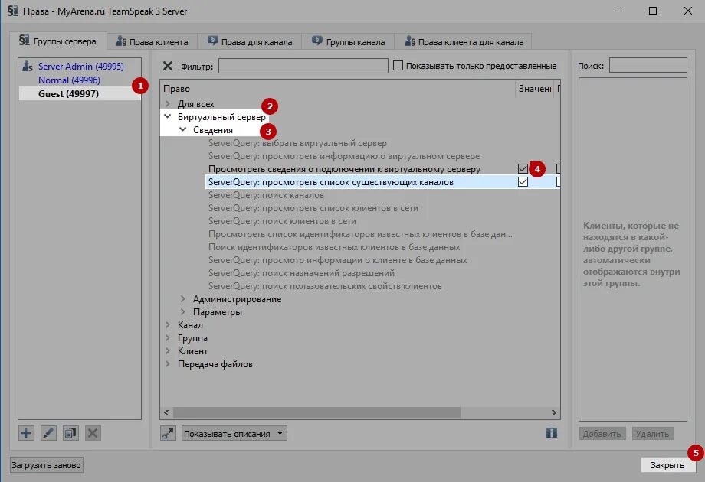Image resolution: width=705 pixels, height=482 pixels.
Task: Collapse the 'Виртуальный сервер' category
Action: [x=168, y=117]
